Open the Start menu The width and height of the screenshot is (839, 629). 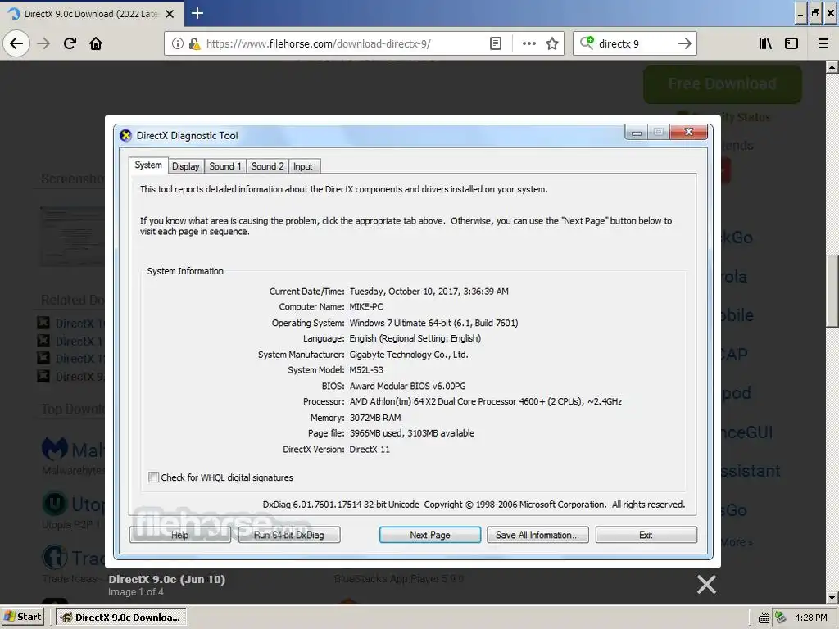click(22, 617)
